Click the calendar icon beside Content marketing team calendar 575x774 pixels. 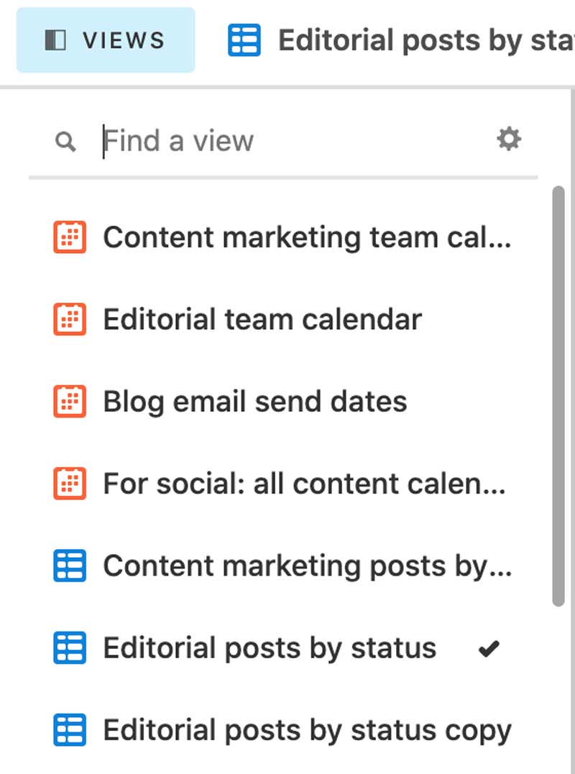click(70, 237)
